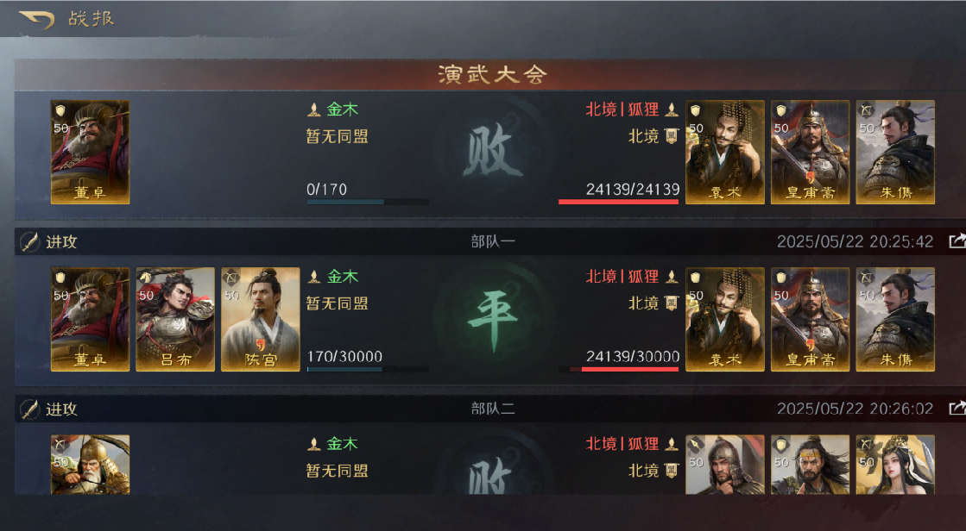Go back using the arrow beside 战报
This screenshot has width=966, height=531.
[x=37, y=19]
